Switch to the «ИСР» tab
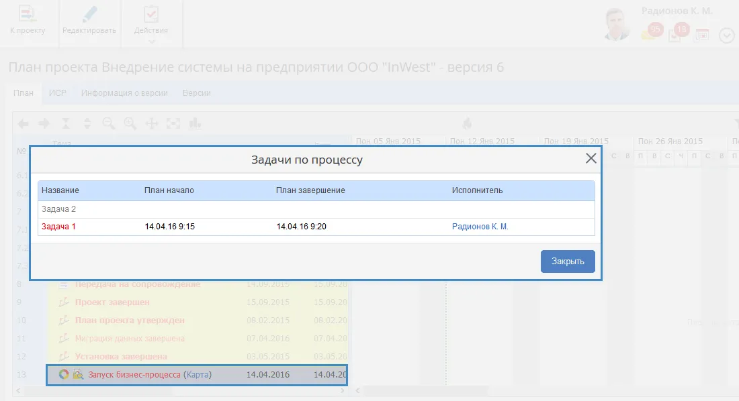739x401 pixels. click(57, 93)
